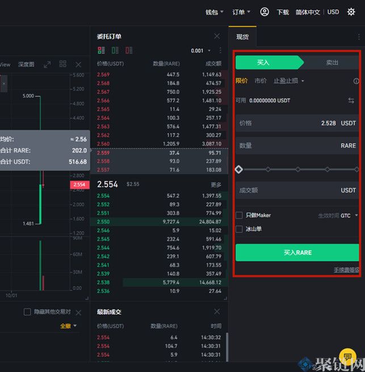Close the chart panel
The image size is (365, 372).
(78, 65)
